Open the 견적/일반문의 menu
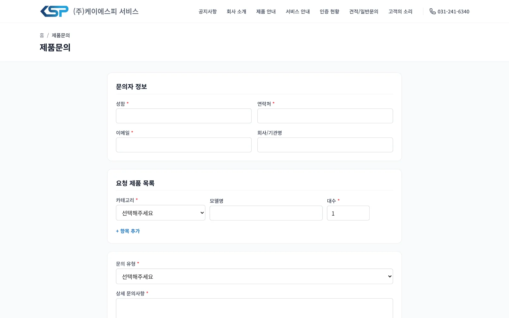Image resolution: width=509 pixels, height=318 pixels. point(364,11)
